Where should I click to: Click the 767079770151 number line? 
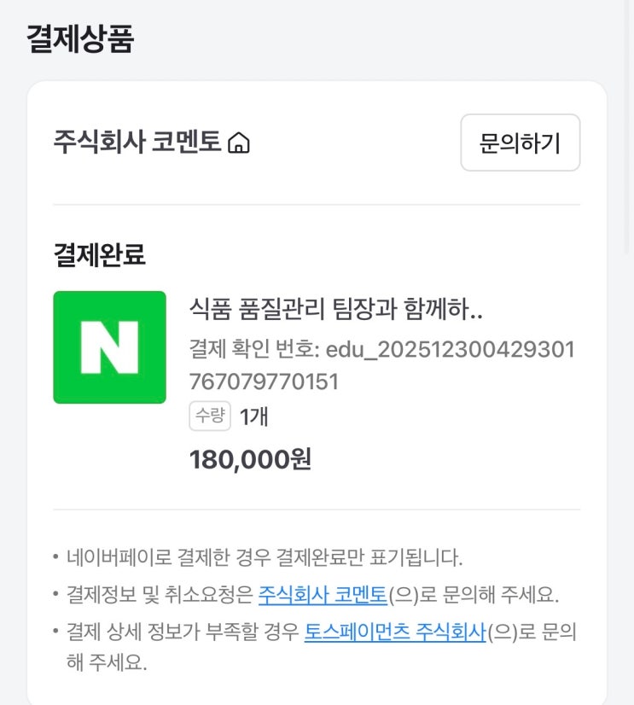[264, 382]
